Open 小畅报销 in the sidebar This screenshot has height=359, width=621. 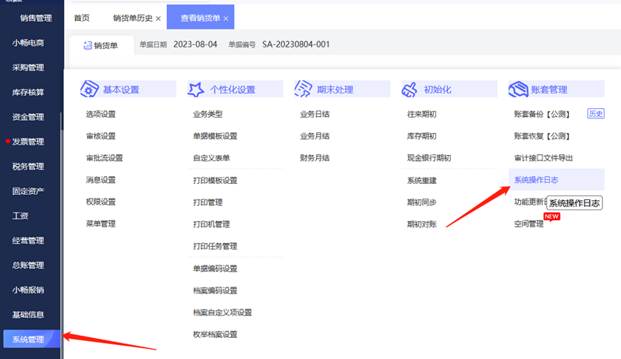(x=28, y=290)
